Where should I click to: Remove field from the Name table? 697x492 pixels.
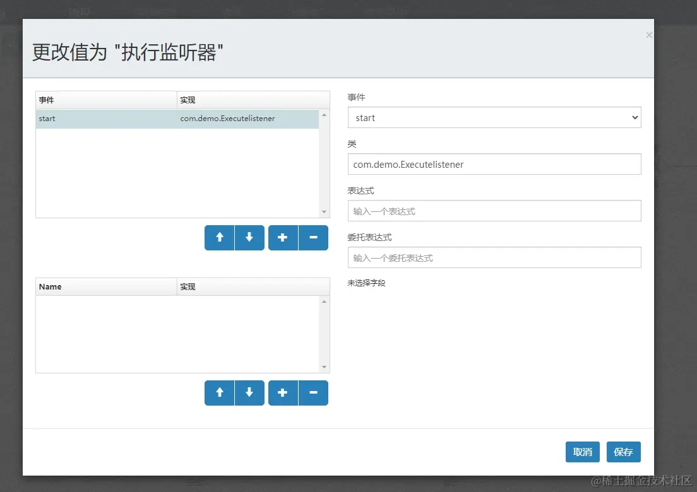click(x=313, y=393)
